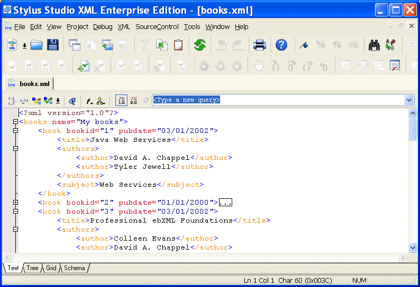Click the Validate Document check icon

[36, 100]
